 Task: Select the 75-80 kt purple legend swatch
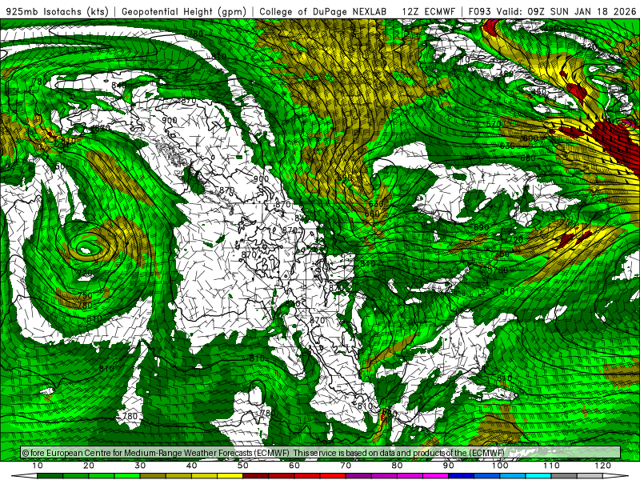click(x=384, y=476)
